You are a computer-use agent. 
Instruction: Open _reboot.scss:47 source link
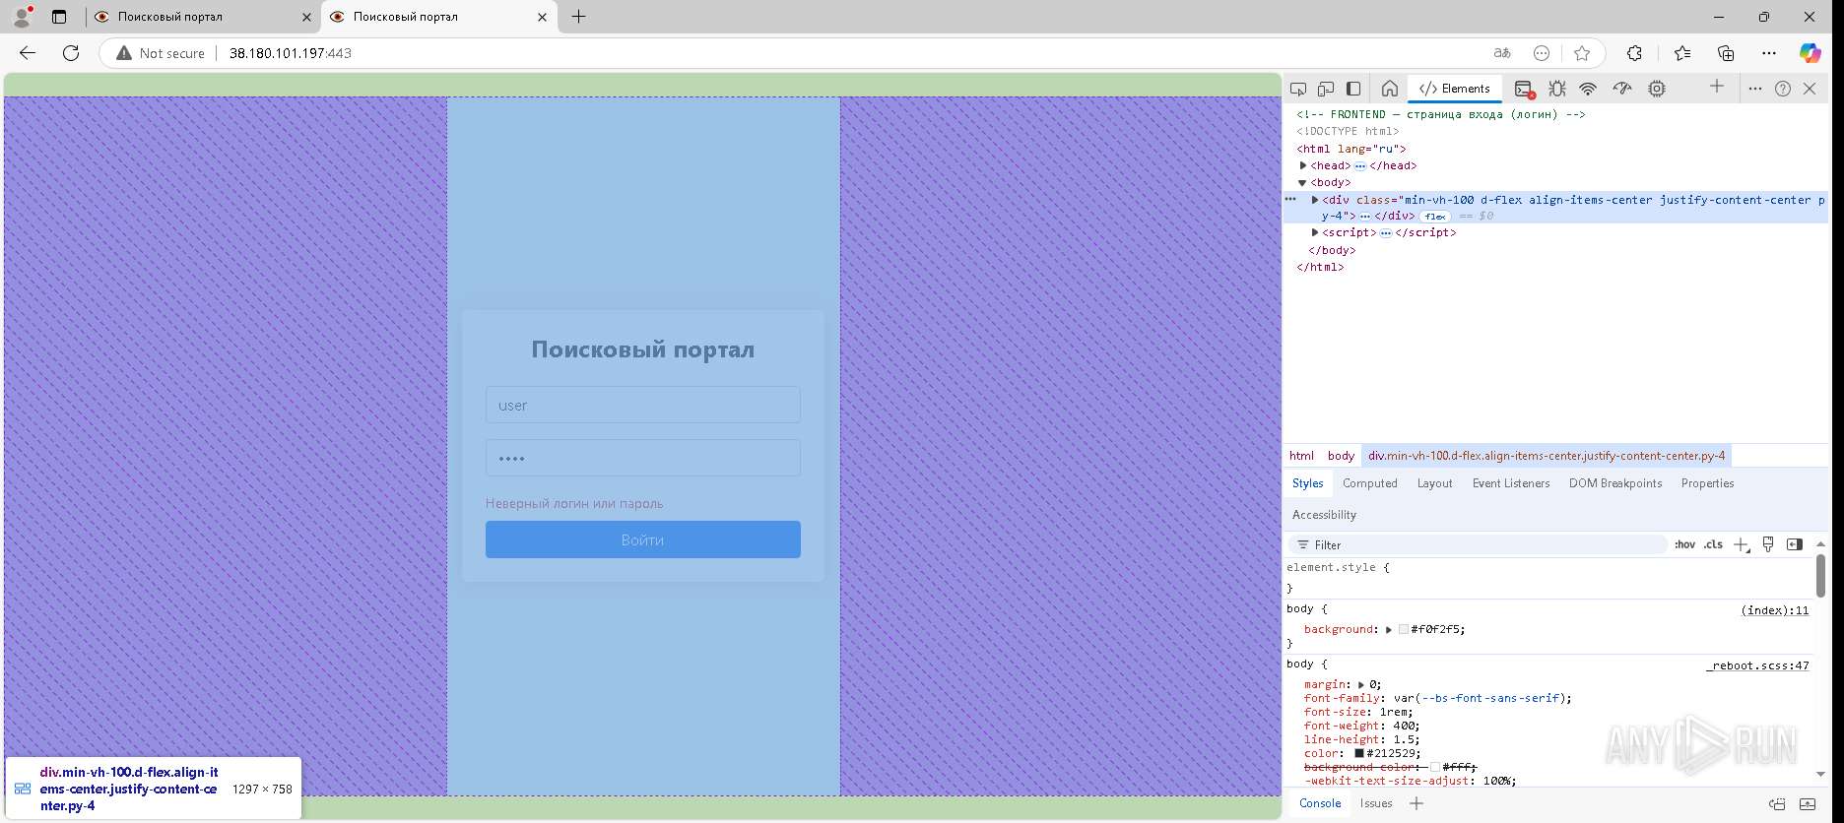pyautogui.click(x=1758, y=665)
